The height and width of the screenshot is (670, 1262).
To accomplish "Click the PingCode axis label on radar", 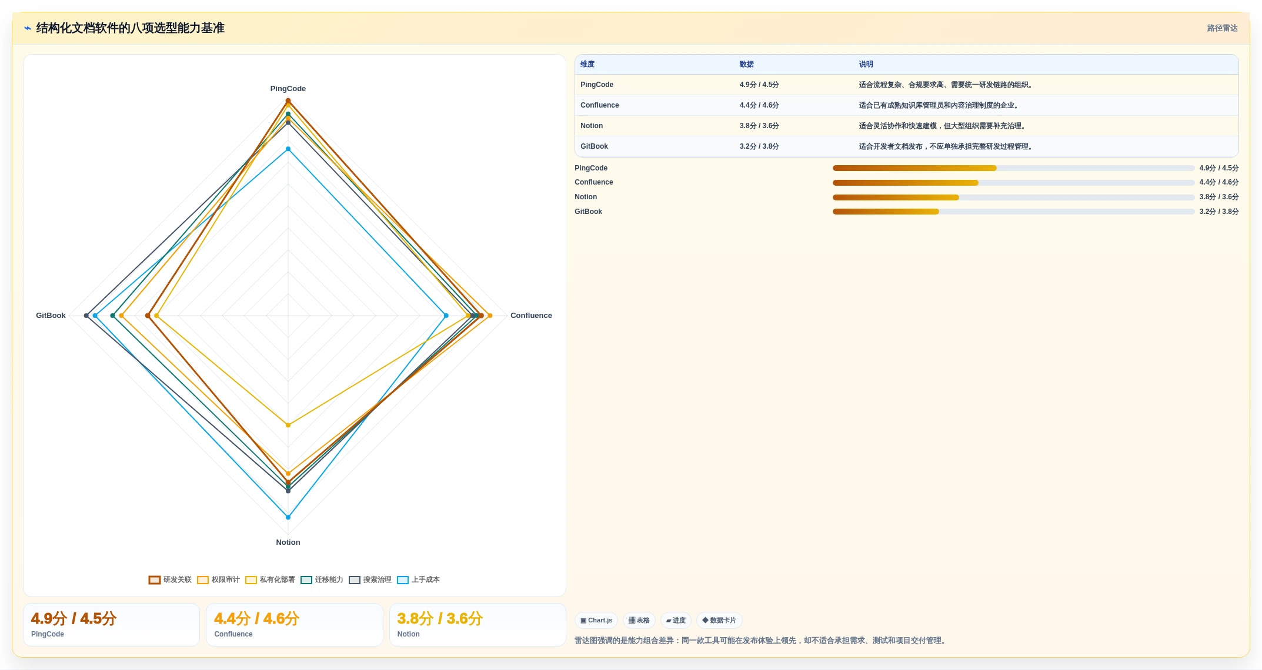I will 288,89.
